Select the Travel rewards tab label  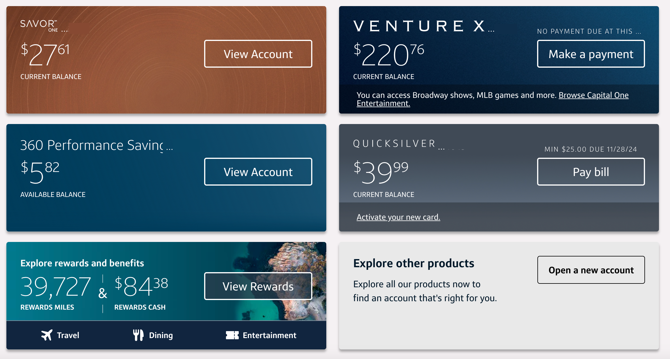[x=68, y=335]
